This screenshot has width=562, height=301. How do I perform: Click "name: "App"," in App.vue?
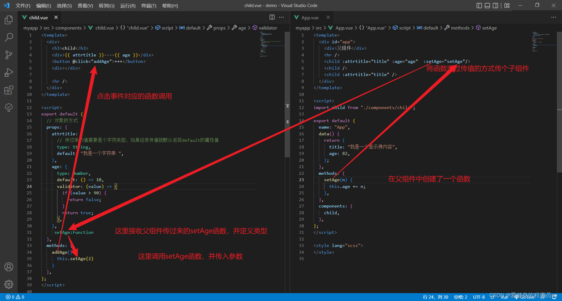click(x=334, y=127)
